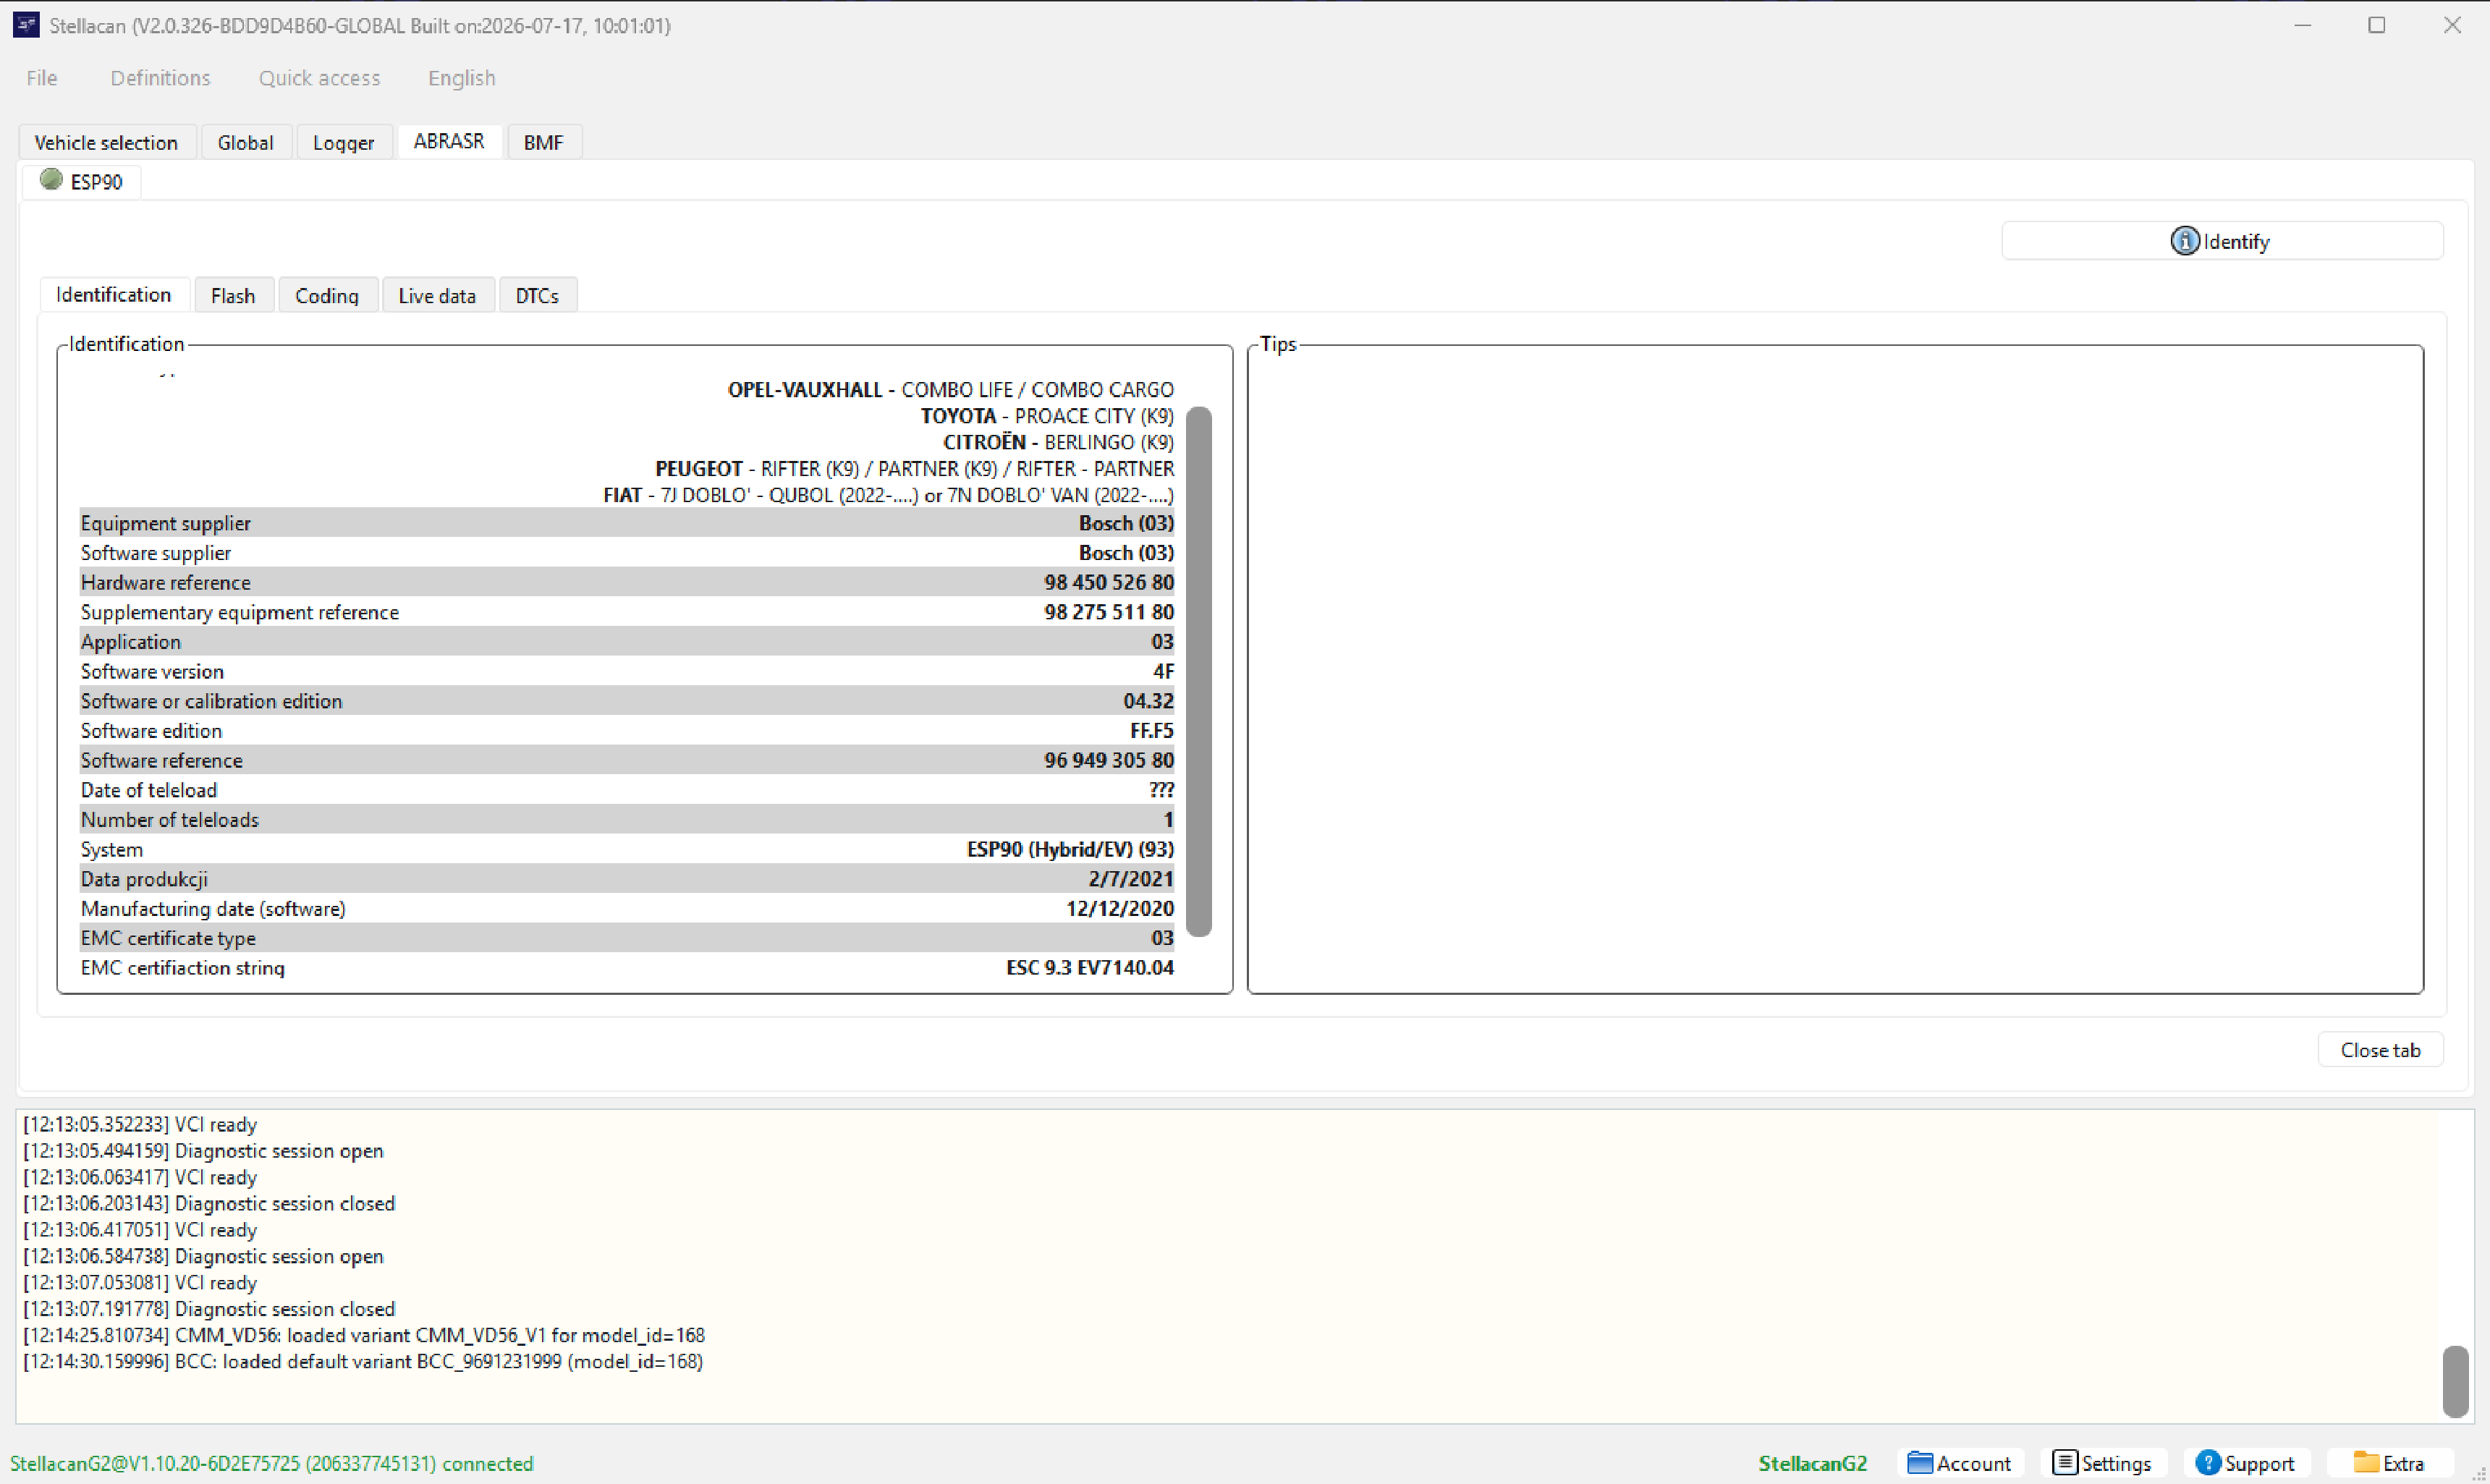This screenshot has width=2490, height=1484.
Task: Maximize the Stellacan window
Action: (2377, 25)
